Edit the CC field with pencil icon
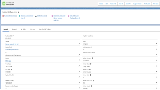The width and height of the screenshot is (160, 90). (x=79, y=55)
